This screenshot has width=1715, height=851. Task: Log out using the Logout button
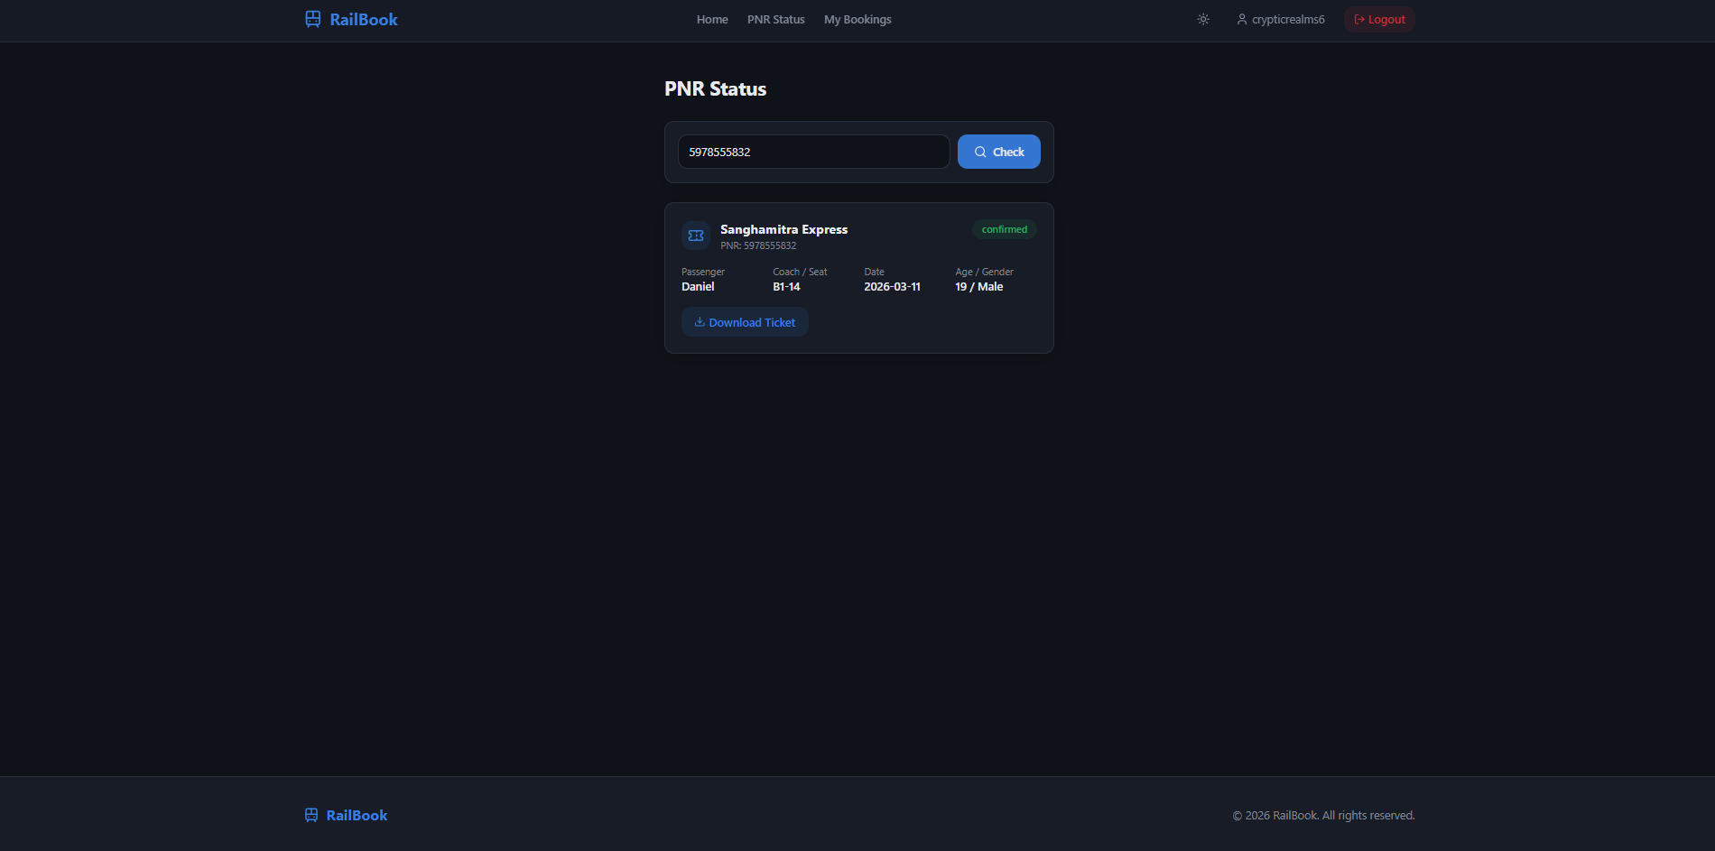(1379, 19)
